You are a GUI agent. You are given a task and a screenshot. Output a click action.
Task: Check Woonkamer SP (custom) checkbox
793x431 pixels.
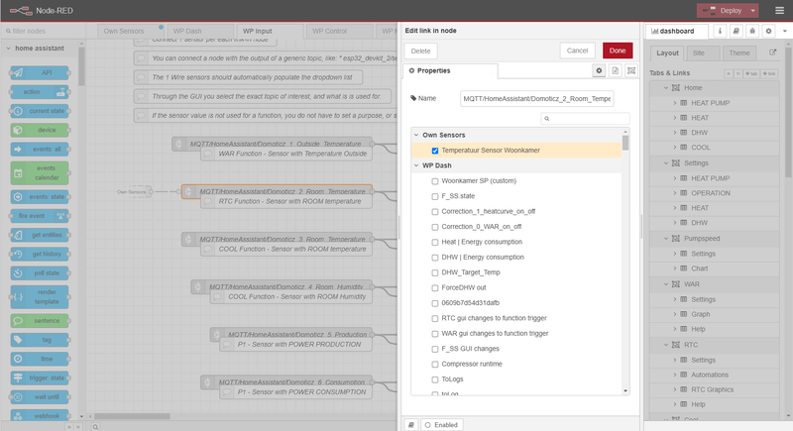435,181
